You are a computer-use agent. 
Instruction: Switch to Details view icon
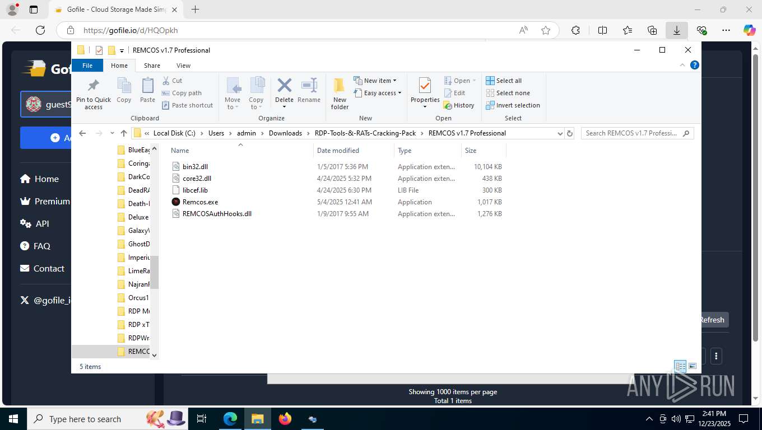coord(680,366)
